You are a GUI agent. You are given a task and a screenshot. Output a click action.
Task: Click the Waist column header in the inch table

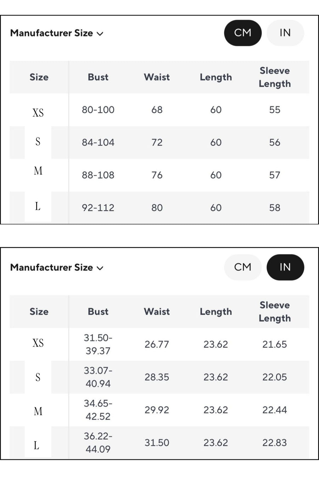point(157,312)
